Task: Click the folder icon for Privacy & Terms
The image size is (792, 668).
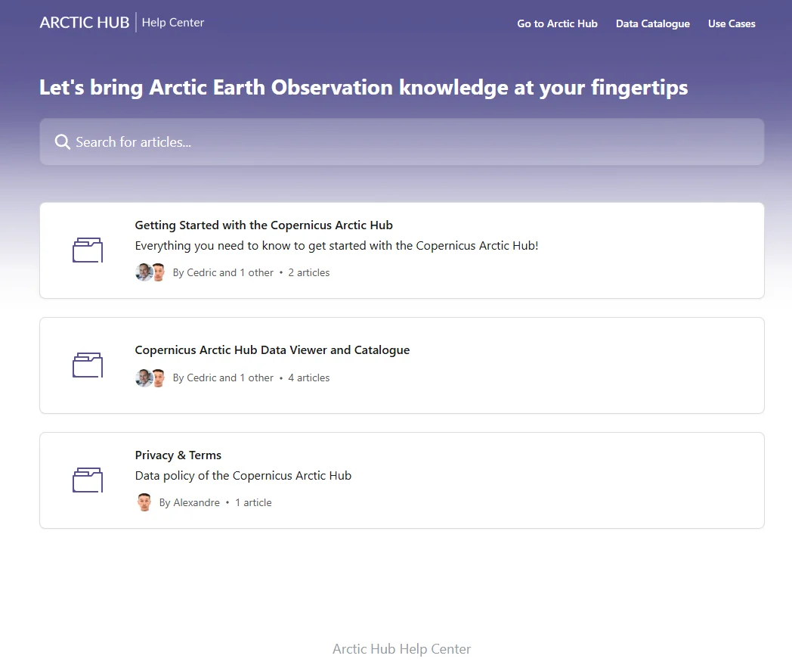Action: pos(88,480)
